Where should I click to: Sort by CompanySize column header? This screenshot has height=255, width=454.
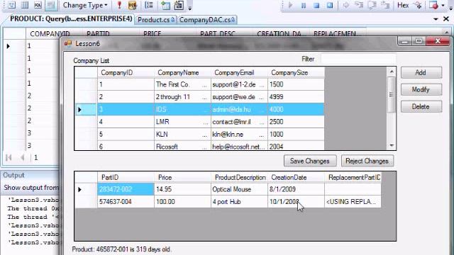[x=296, y=73]
